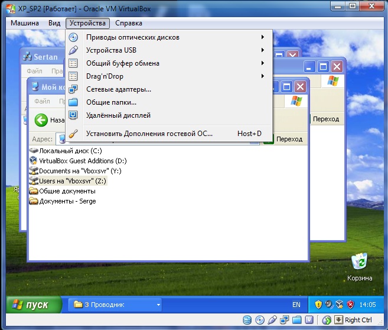Click 3 Проводник taskbar group

tap(115, 305)
